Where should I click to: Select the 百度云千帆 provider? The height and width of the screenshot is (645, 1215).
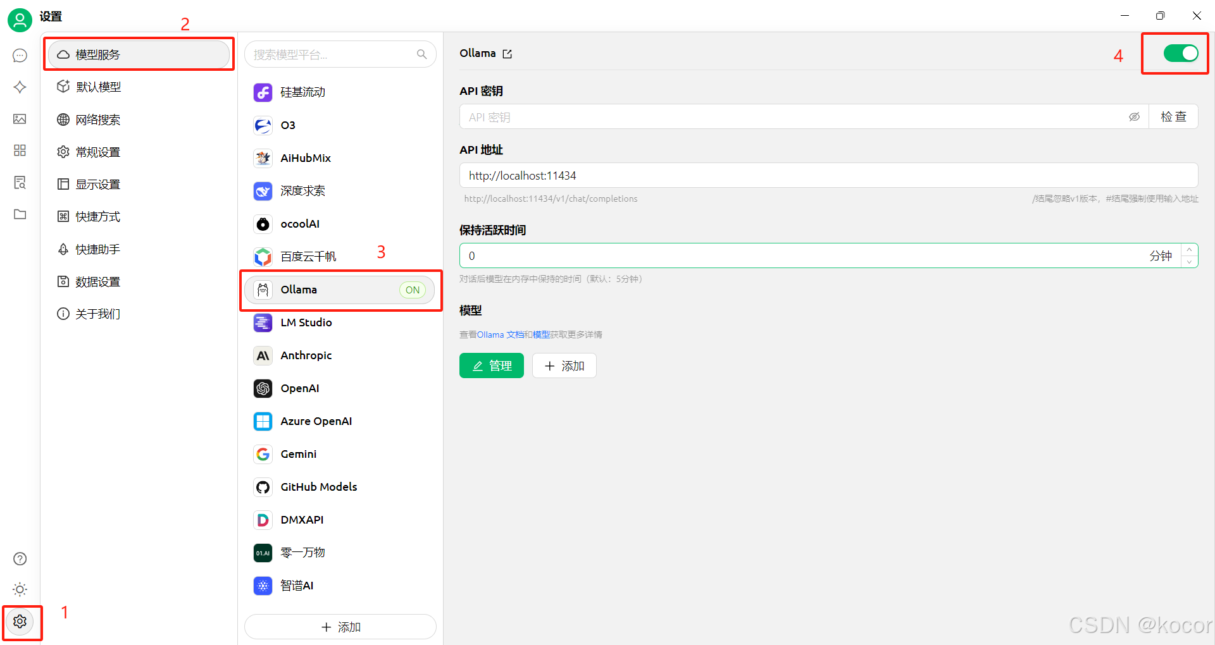340,257
